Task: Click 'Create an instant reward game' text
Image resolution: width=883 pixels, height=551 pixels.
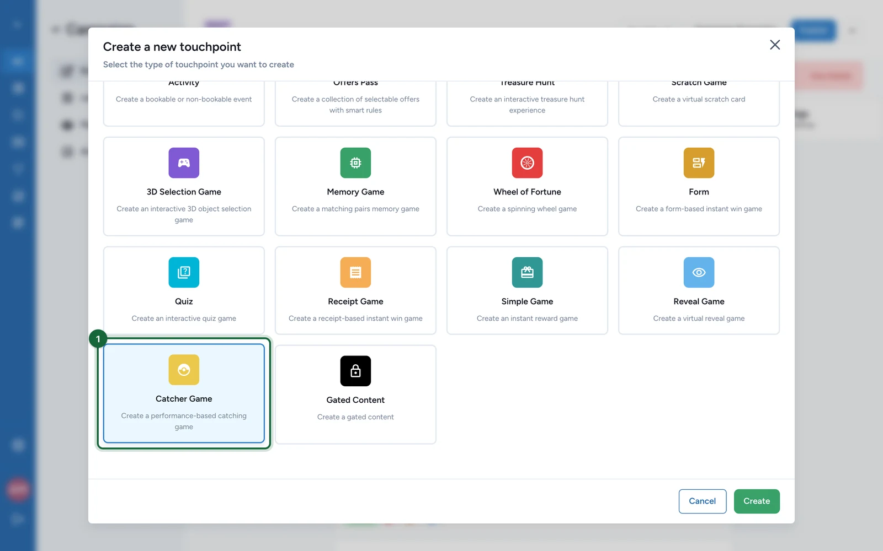Action: pyautogui.click(x=527, y=318)
